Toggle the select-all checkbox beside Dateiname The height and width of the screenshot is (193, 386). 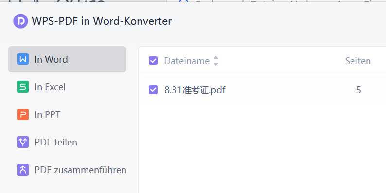coord(153,61)
